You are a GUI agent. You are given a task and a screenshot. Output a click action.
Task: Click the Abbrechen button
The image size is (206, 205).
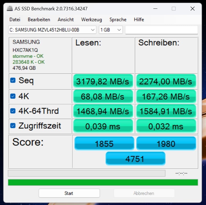144,193
